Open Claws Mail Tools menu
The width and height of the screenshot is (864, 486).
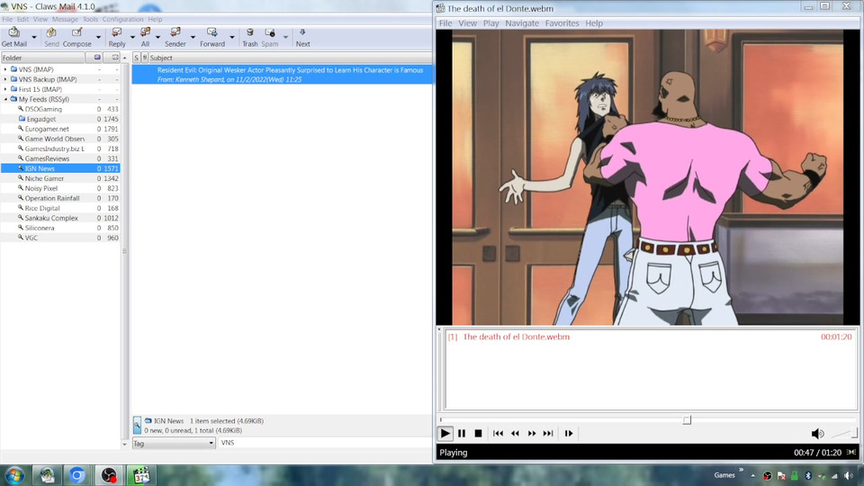click(x=90, y=19)
